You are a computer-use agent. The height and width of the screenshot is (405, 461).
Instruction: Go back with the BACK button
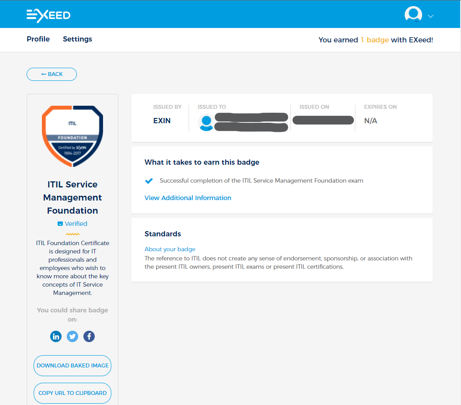pos(52,74)
